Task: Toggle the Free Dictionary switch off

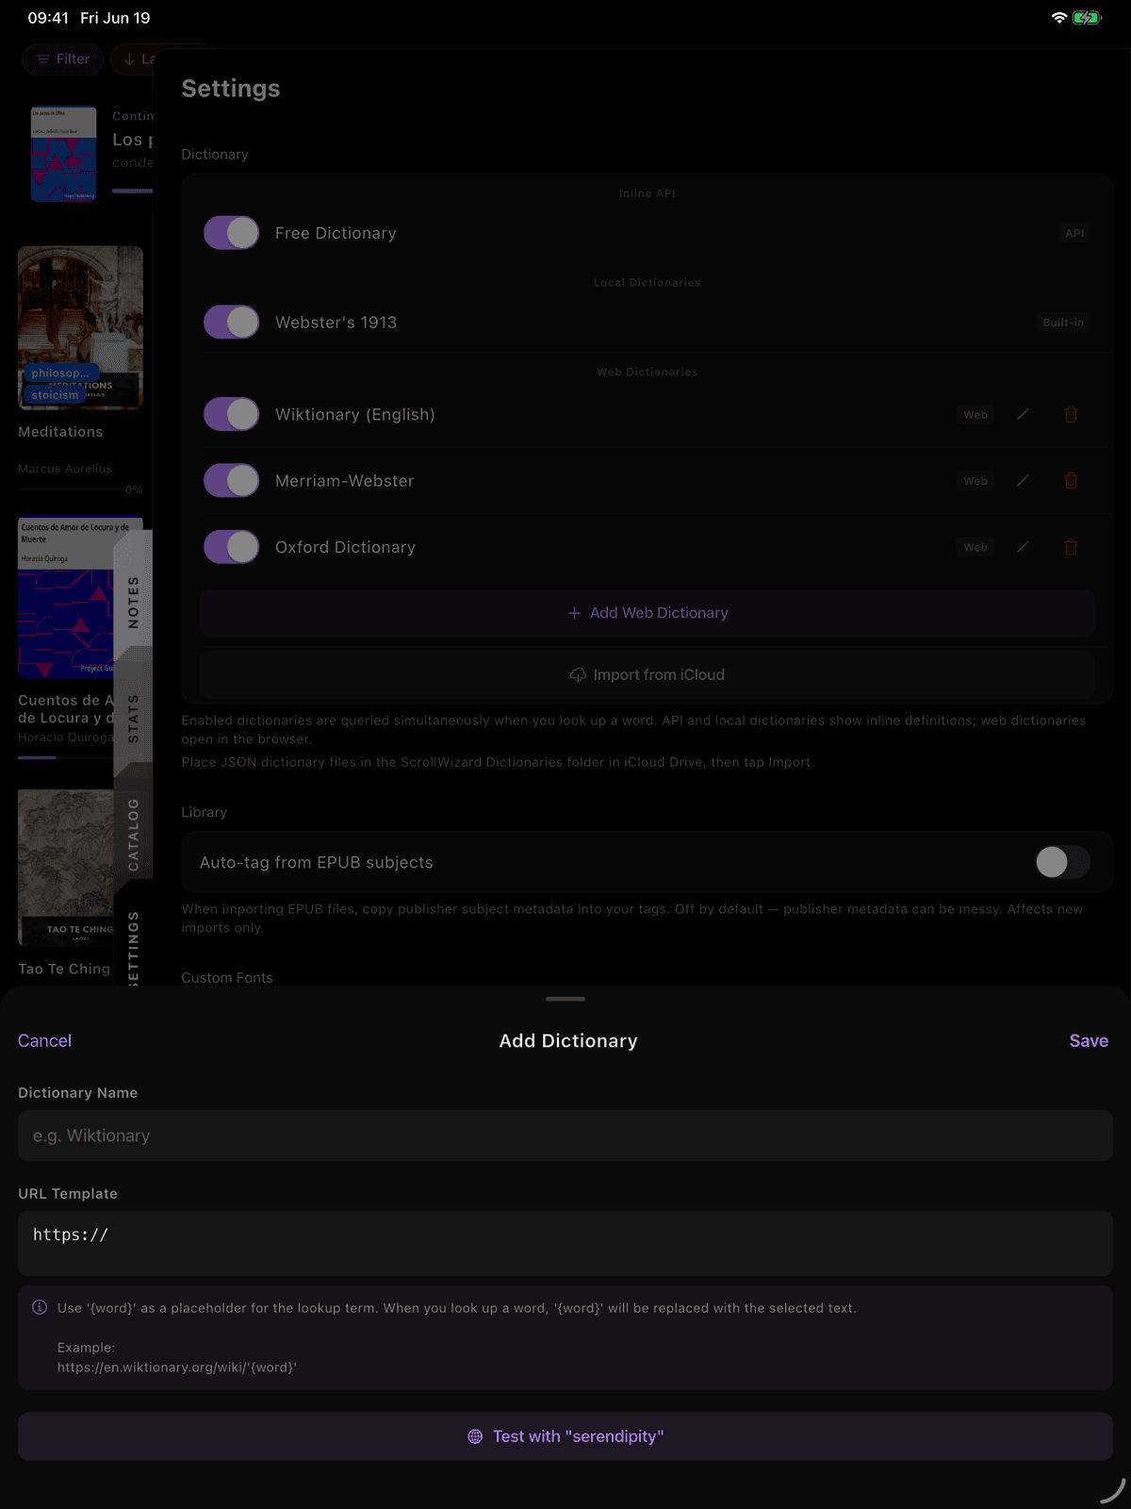Action: click(231, 233)
